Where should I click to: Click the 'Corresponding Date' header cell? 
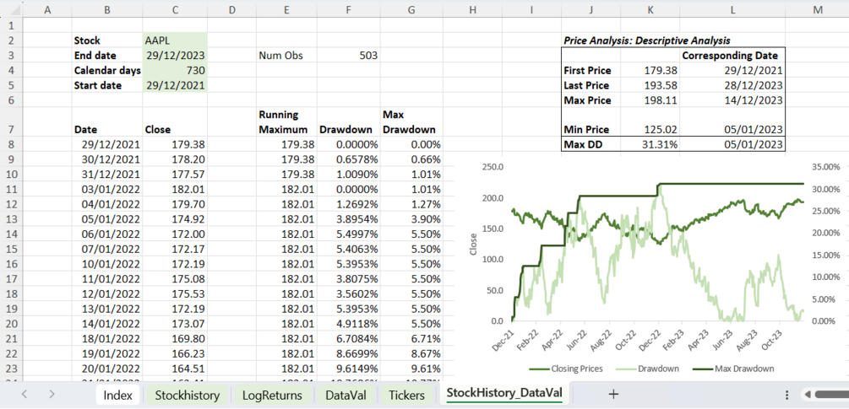[732, 56]
